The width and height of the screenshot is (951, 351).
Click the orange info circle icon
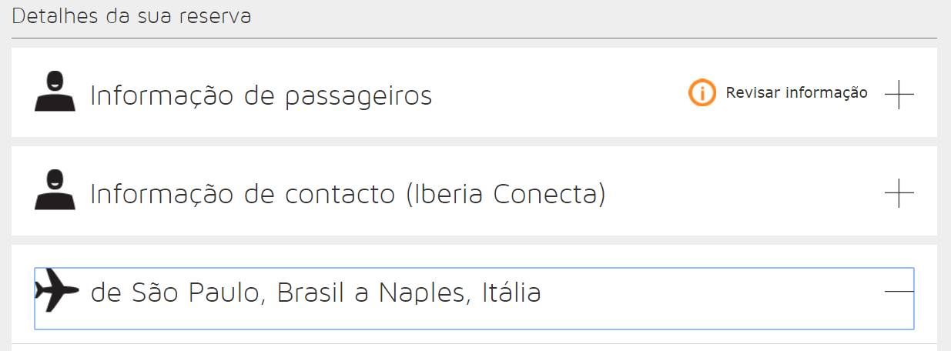[702, 93]
